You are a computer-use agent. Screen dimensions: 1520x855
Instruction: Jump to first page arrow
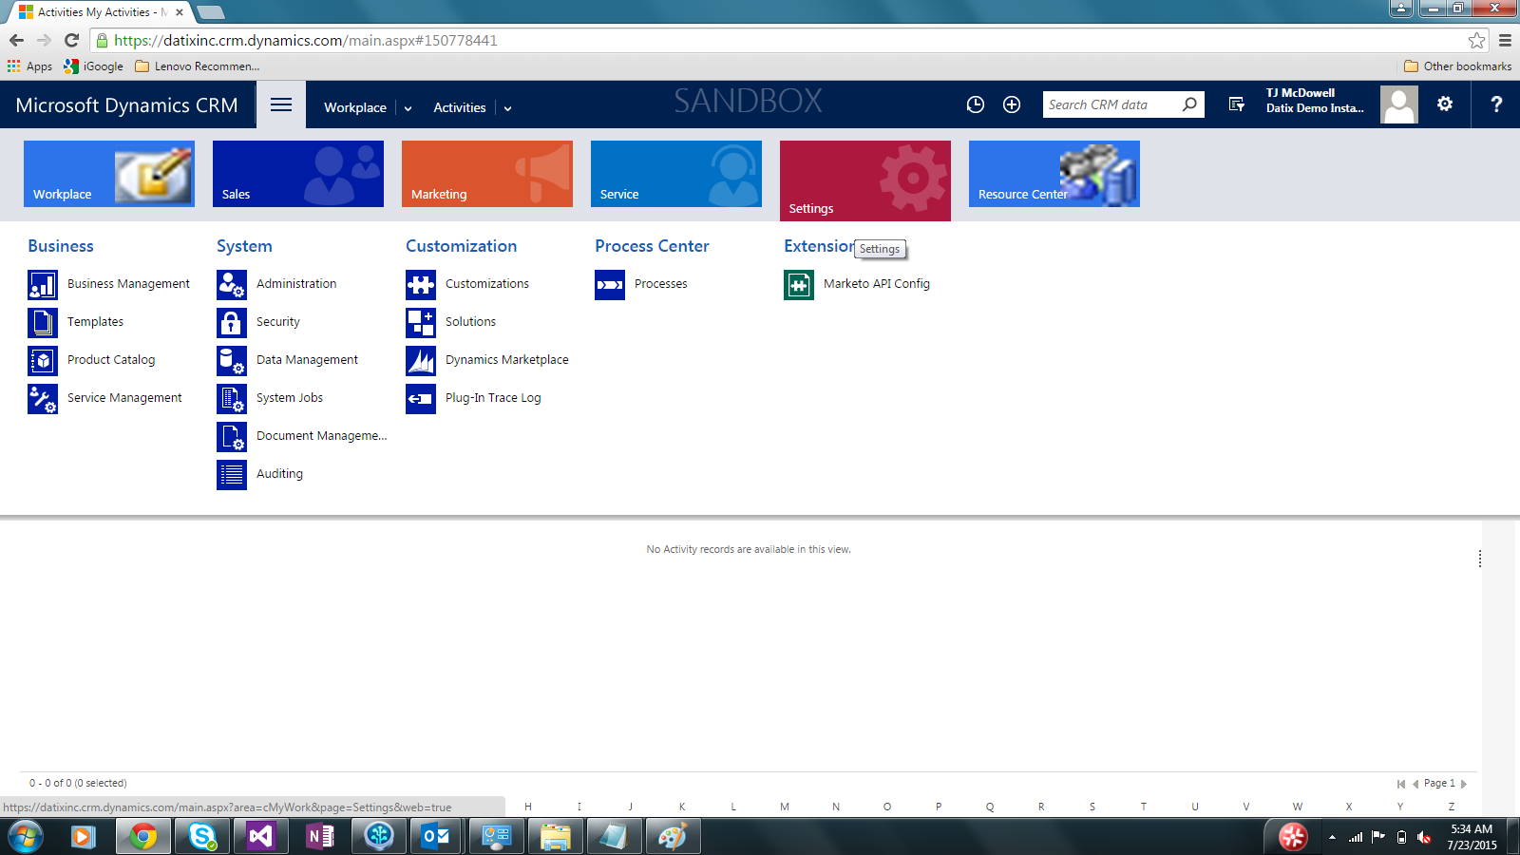click(1401, 784)
